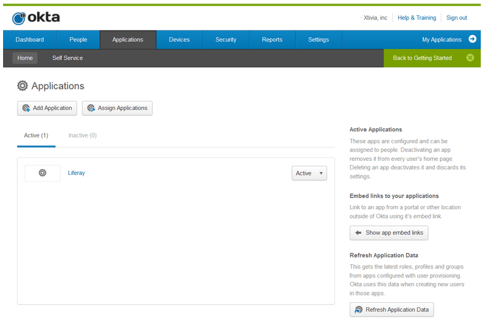Viewport: 482px width, 323px height.
Task: Open the Liferay Active status dropdown
Action: tap(309, 173)
